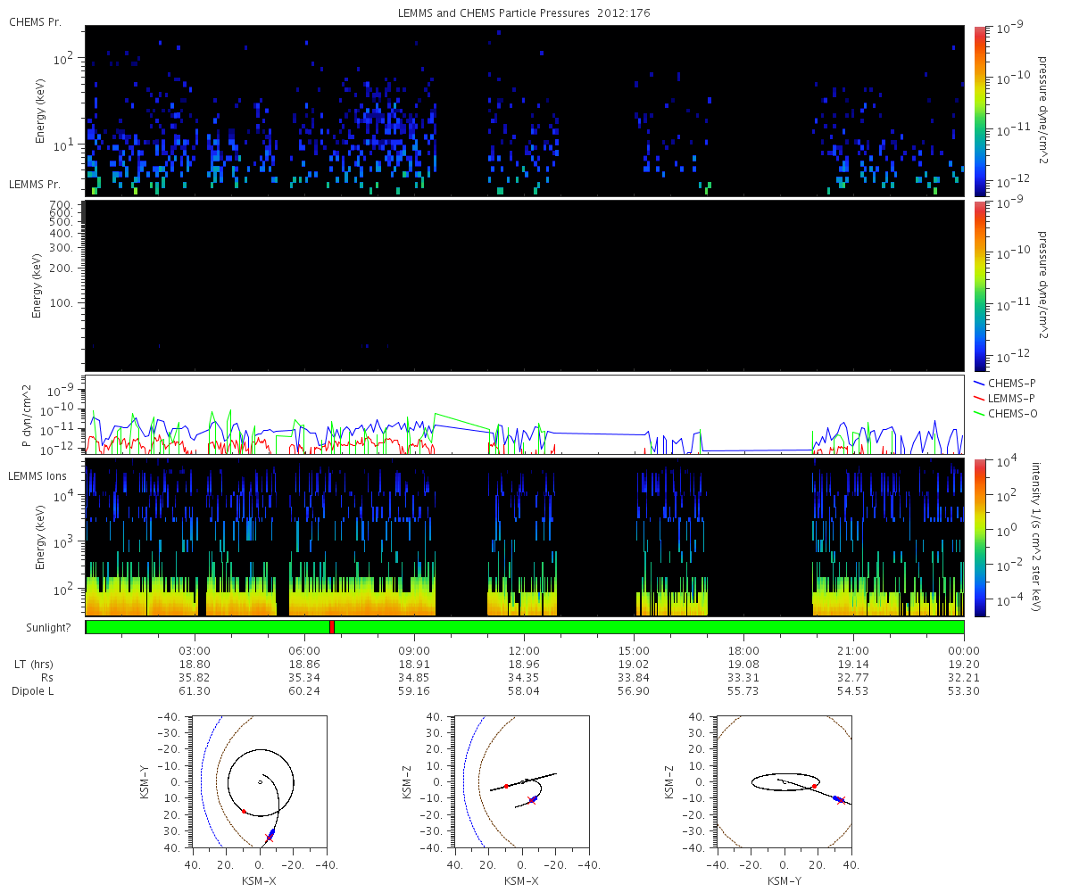The image size is (1071, 892).
Task: Select the 06:00 time tick label
Action: click(x=304, y=650)
